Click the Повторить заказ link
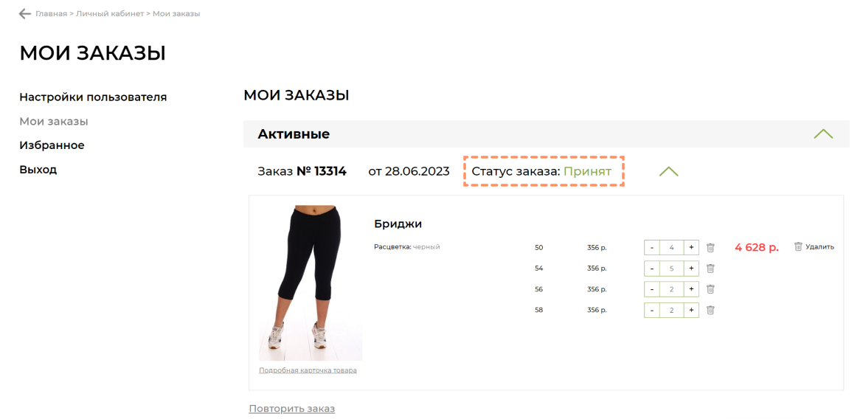The image size is (863, 419). pos(291,409)
